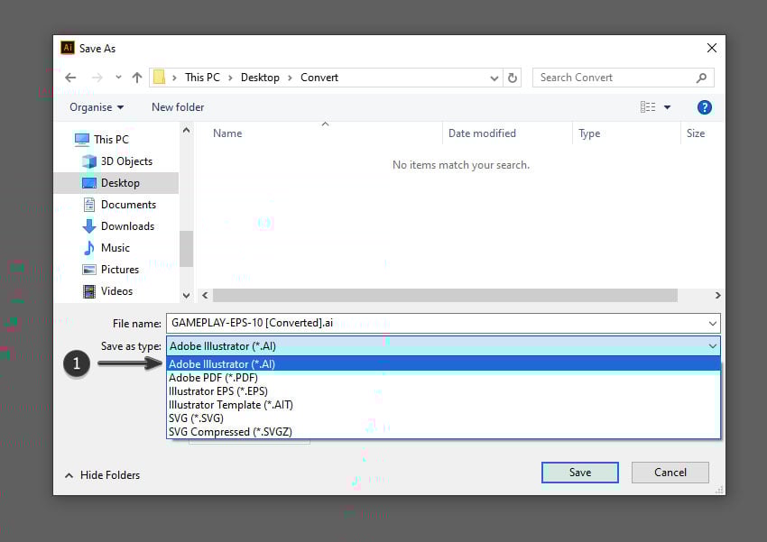Collapse the Save as type dropdown

[712, 346]
